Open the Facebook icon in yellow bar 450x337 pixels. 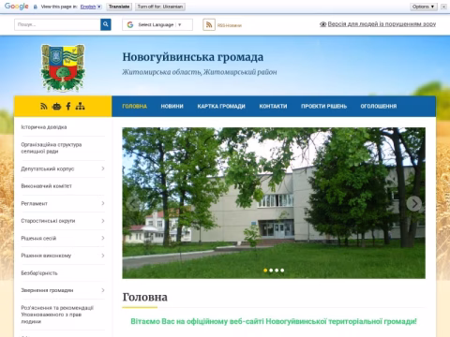click(x=68, y=107)
